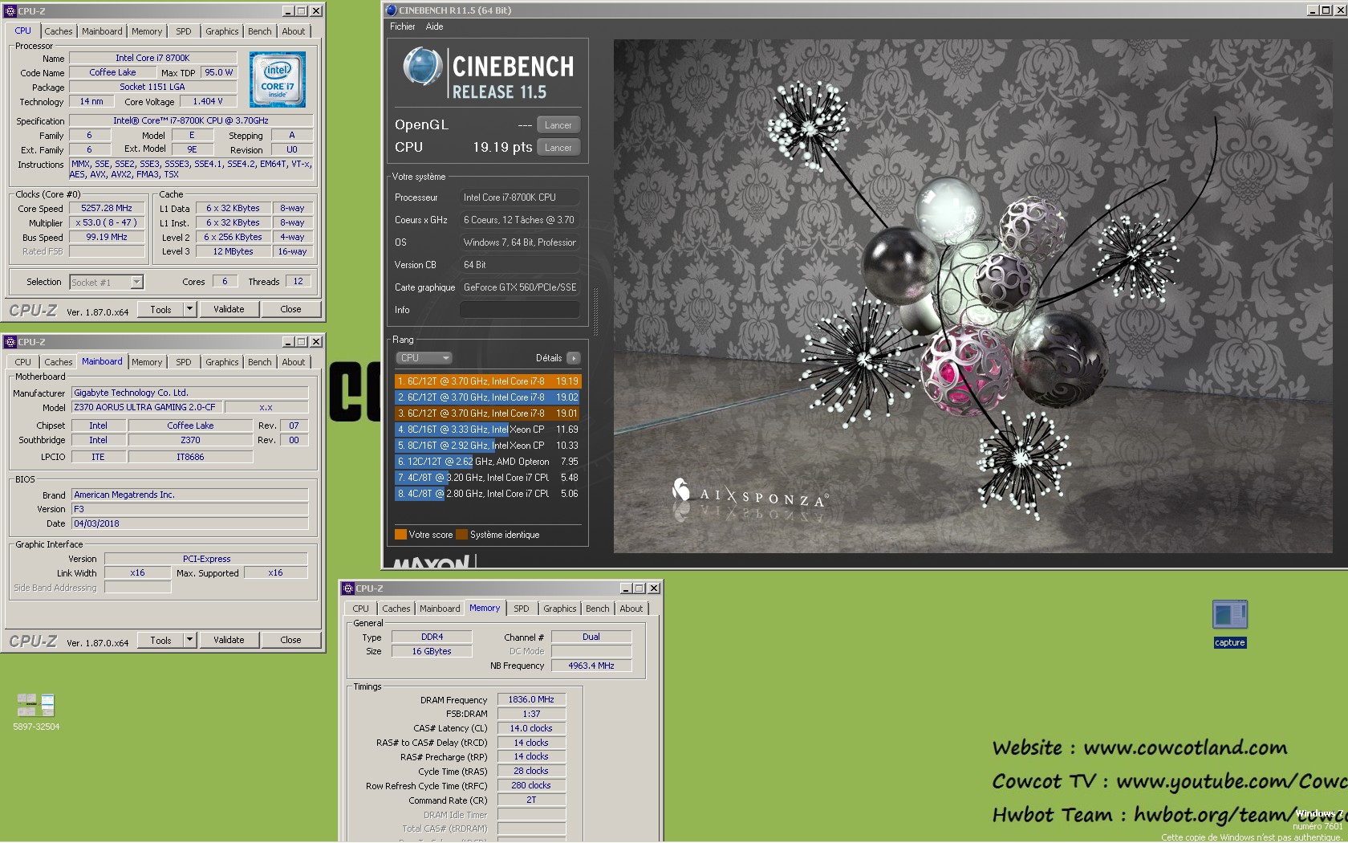Click the Intel Core i7 8700K name field
This screenshot has height=843, width=1348.
152,58
